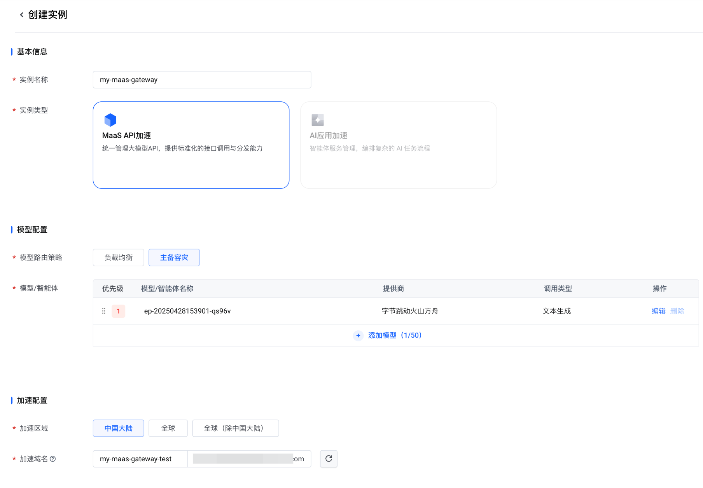This screenshot has height=488, width=703.
Task: Click the 模型/智能体名称 column header
Action: 167,289
